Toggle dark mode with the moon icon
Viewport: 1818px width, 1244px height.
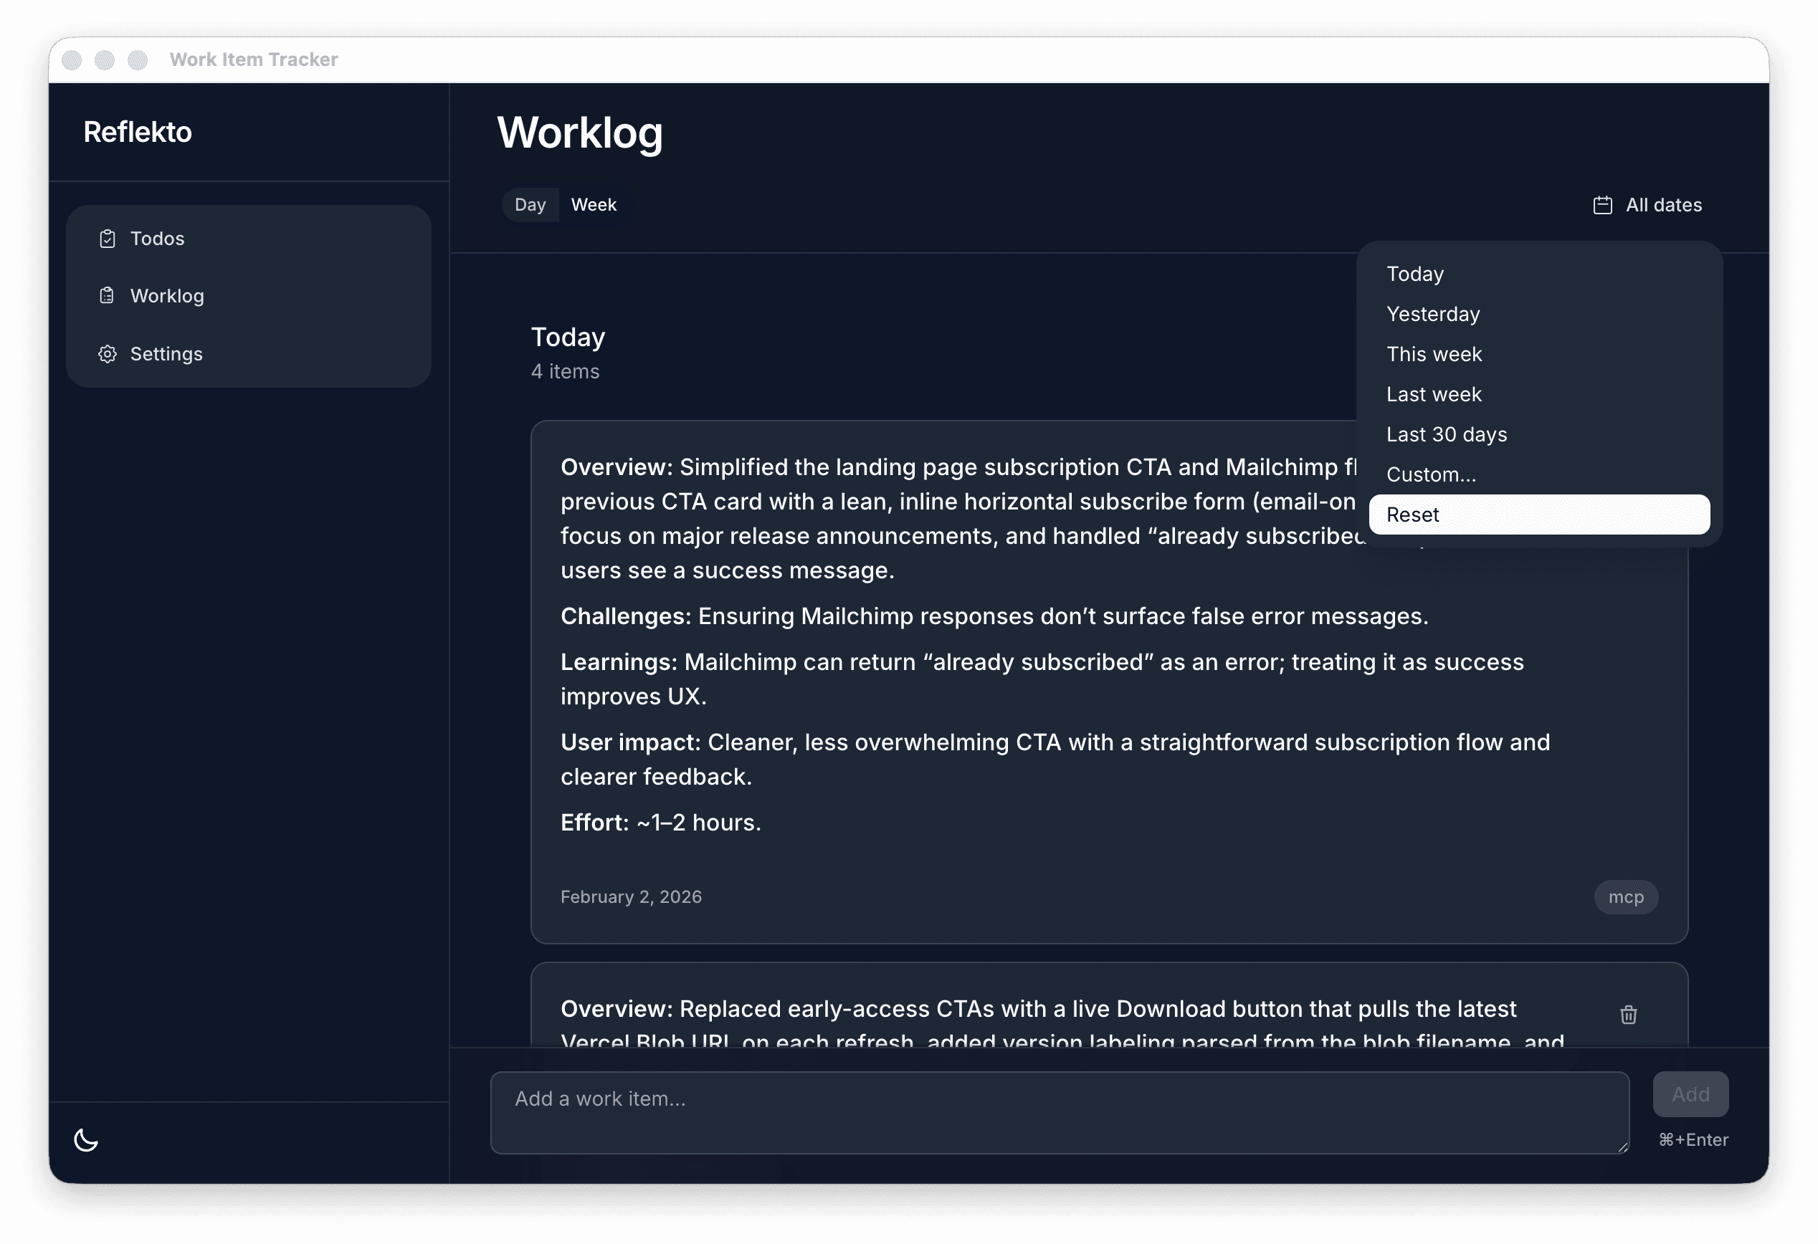click(x=87, y=1140)
